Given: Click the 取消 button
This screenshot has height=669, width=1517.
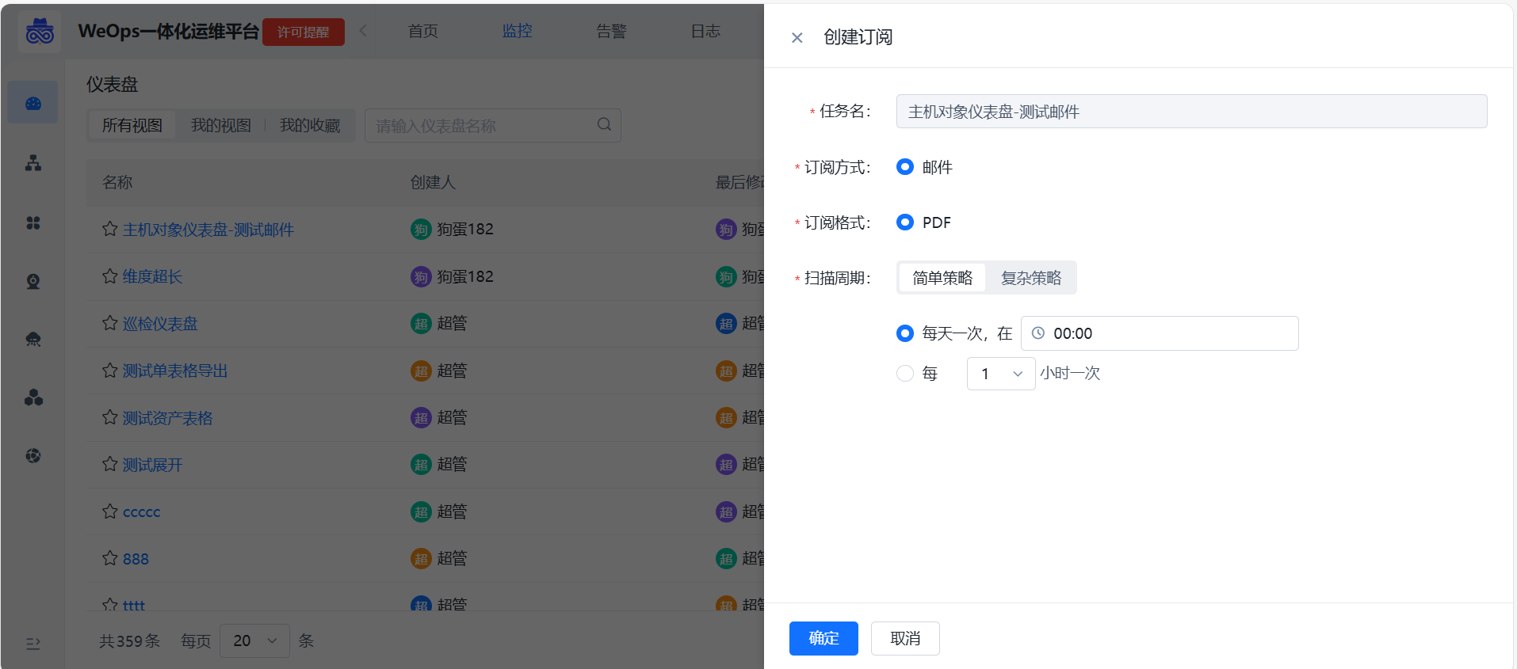Looking at the screenshot, I should (x=904, y=638).
